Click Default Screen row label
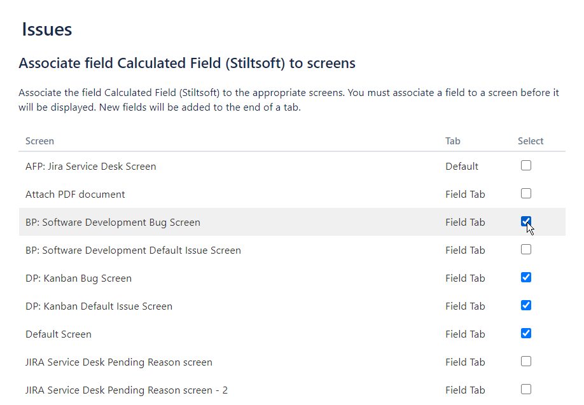The image size is (584, 405). pyautogui.click(x=59, y=334)
